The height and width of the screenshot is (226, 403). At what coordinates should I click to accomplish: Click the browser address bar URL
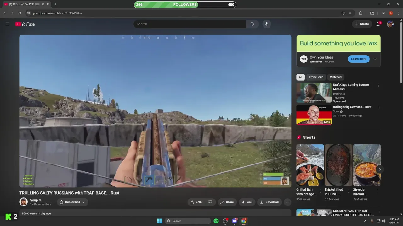57,13
